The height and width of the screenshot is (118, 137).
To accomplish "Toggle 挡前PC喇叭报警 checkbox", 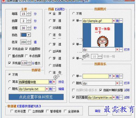I will point(101,90).
